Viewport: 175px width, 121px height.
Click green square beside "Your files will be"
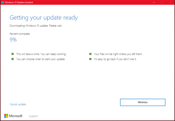click(90, 54)
